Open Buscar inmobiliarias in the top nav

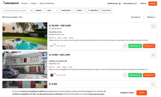pyautogui.click(x=47, y=3)
